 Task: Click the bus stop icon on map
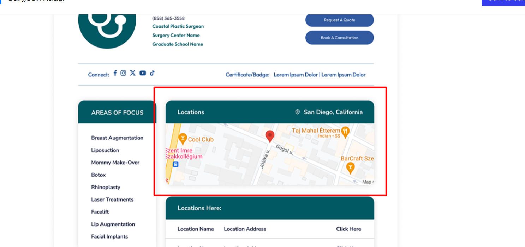click(175, 164)
